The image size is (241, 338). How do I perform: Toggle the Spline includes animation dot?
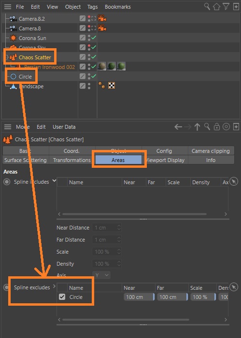pyautogui.click(x=7, y=182)
